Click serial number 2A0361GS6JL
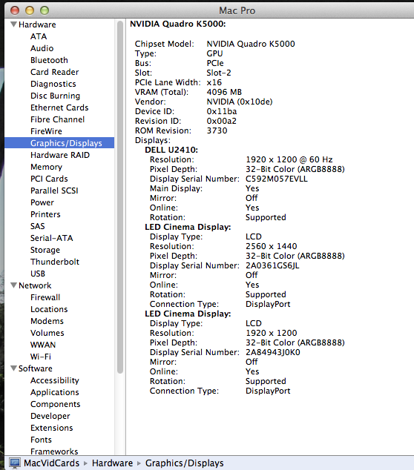Image resolution: width=414 pixels, height=470 pixels. pyautogui.click(x=272, y=265)
